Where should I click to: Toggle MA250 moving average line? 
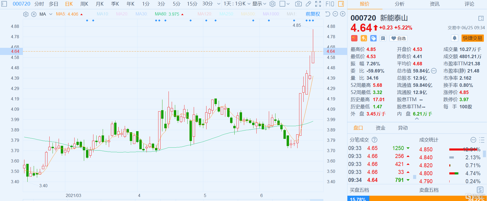[x=226, y=14]
